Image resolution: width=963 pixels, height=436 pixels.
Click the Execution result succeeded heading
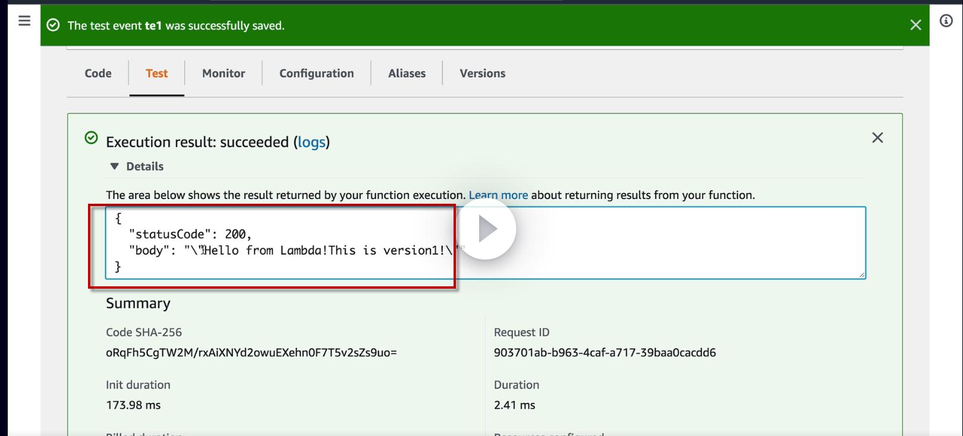point(218,142)
